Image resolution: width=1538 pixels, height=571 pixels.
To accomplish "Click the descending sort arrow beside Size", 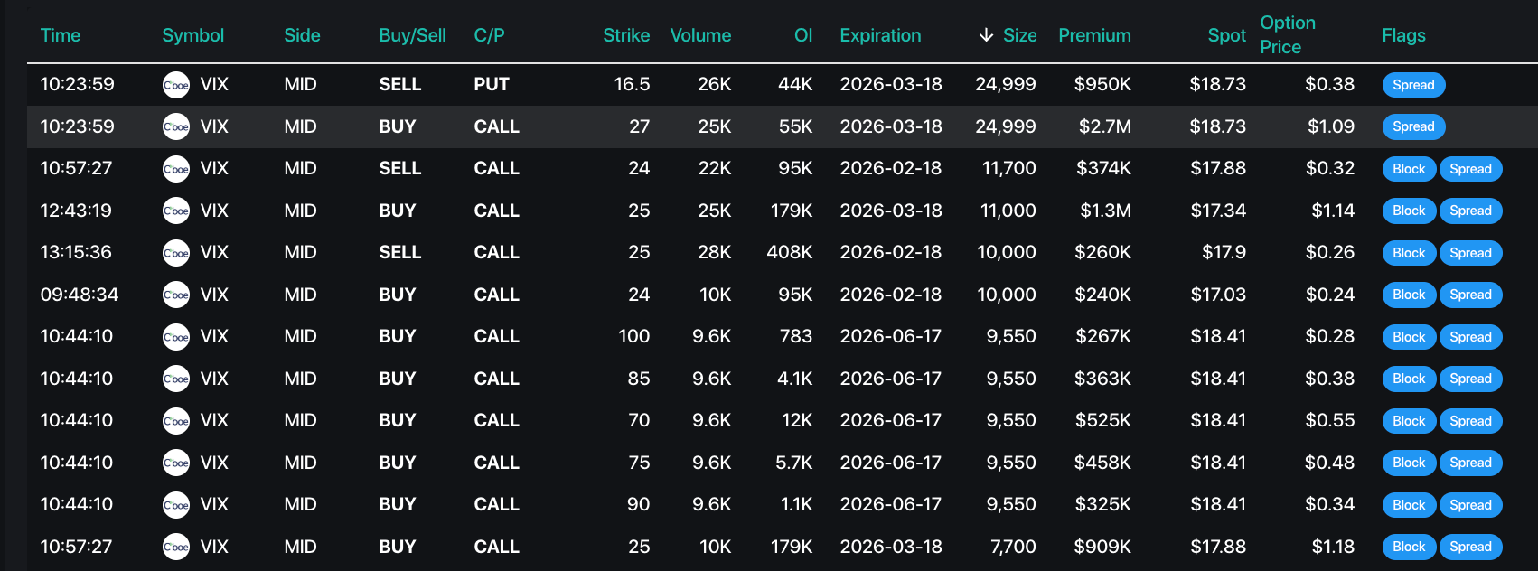I will tap(986, 35).
